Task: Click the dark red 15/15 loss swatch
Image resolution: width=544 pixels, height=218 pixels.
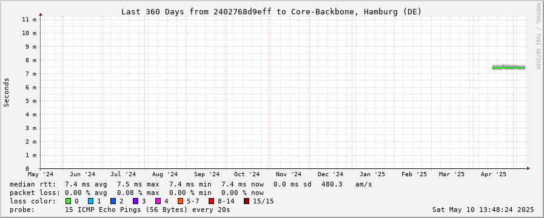Action: 246,201
